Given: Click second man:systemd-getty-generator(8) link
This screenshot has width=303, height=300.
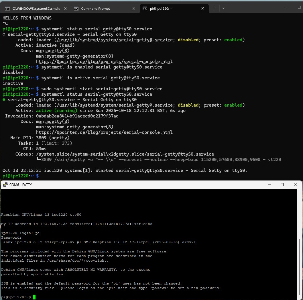Looking at the screenshot, I should [x=74, y=127].
